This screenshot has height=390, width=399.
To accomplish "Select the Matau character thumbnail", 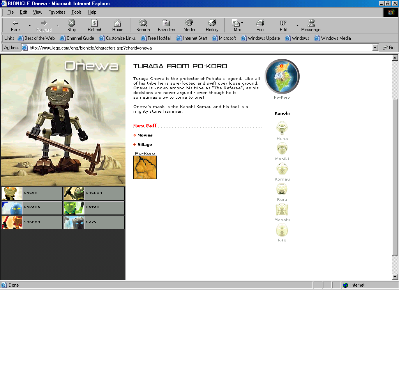I will (94, 207).
